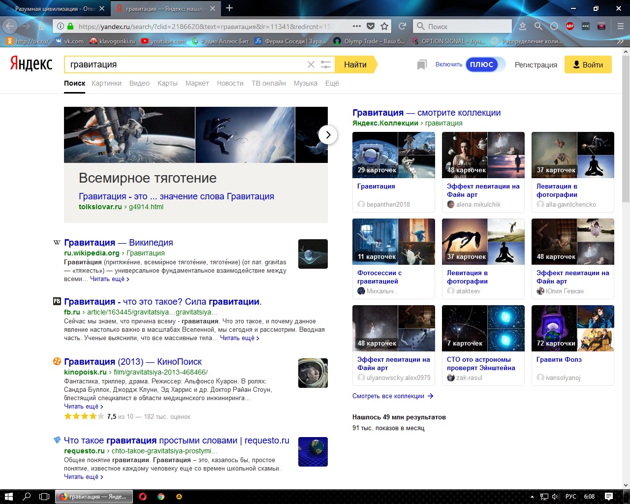
Task: Open Гравитация — Википедия result
Action: [119, 243]
